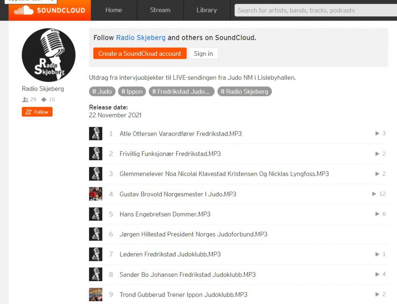Image resolution: width=397 pixels, height=304 pixels.
Task: Click the tracks count icon showing 15
Action: (x=44, y=100)
